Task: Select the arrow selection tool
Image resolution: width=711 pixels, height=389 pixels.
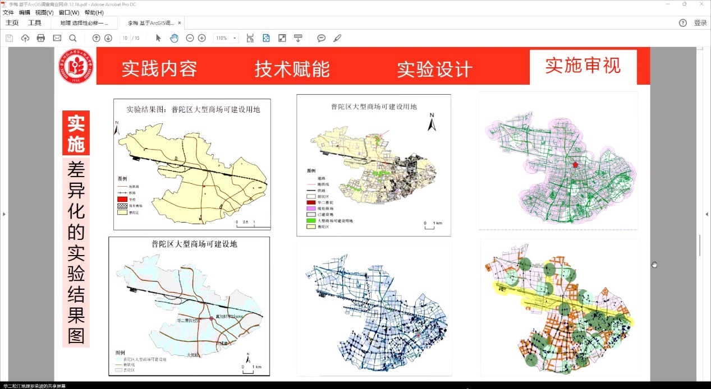Action: pos(158,38)
